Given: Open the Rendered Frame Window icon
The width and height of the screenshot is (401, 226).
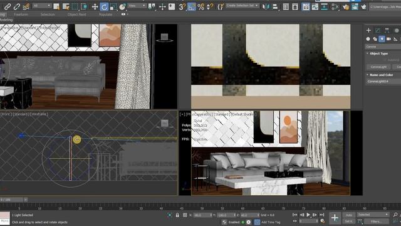Looking at the screenshot, I should coord(355,6).
